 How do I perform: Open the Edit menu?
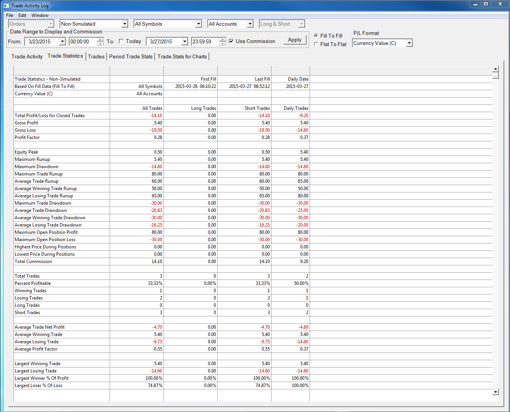click(x=22, y=15)
